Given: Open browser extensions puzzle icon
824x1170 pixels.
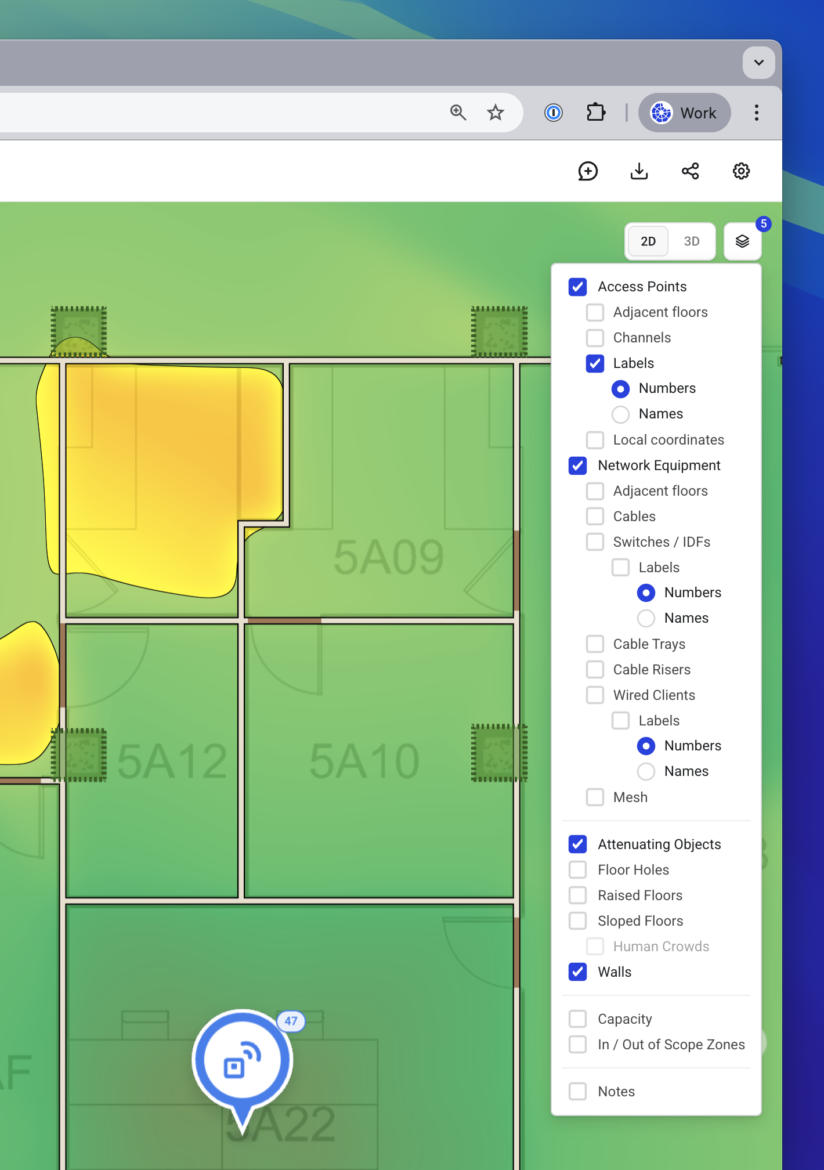Looking at the screenshot, I should (x=595, y=113).
